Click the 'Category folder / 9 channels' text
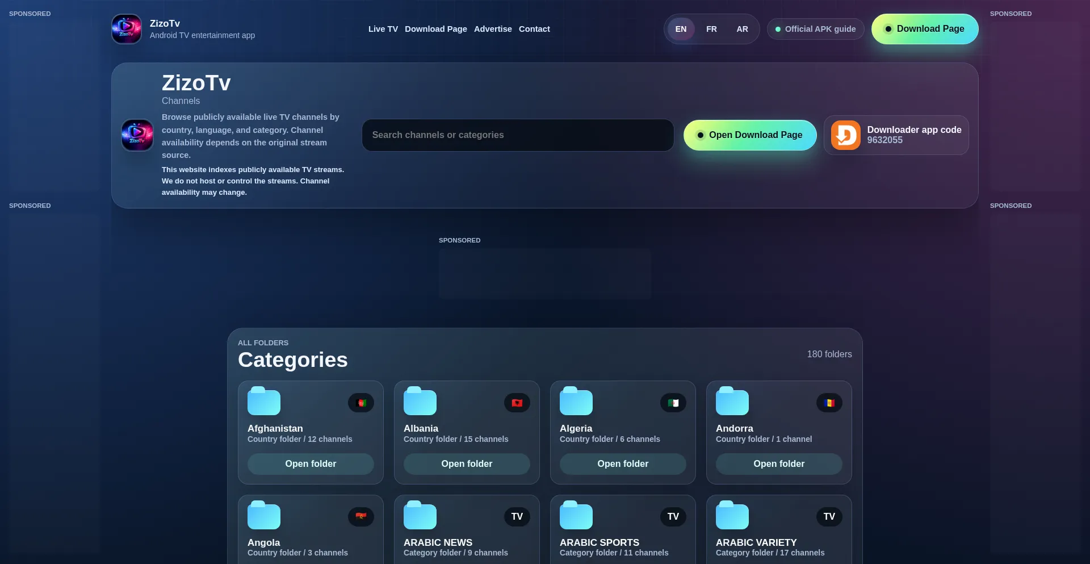The height and width of the screenshot is (564, 1090). (456, 553)
